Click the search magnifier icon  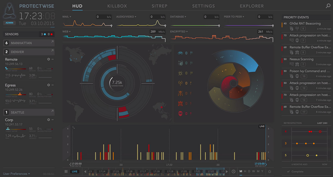tap(328, 6)
